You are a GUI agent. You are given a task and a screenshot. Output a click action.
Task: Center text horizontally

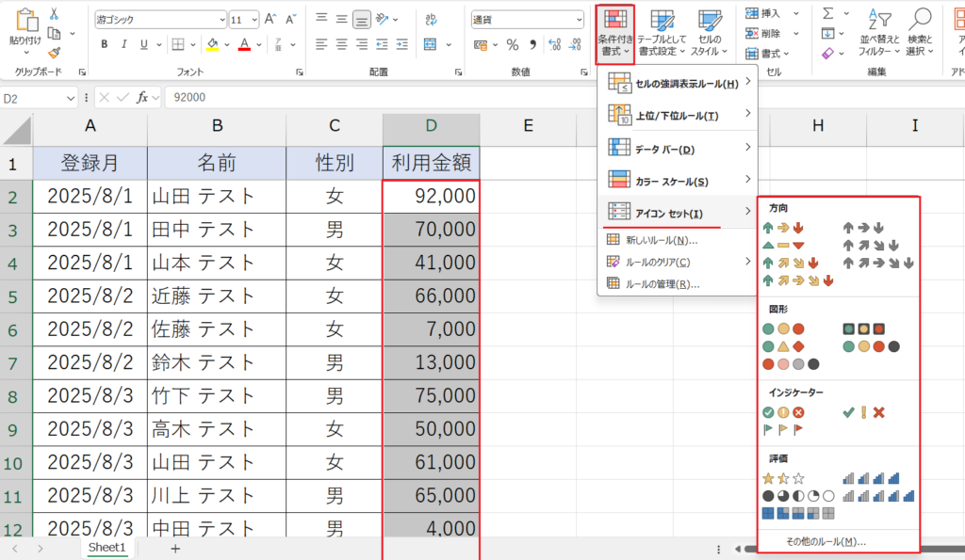[341, 44]
